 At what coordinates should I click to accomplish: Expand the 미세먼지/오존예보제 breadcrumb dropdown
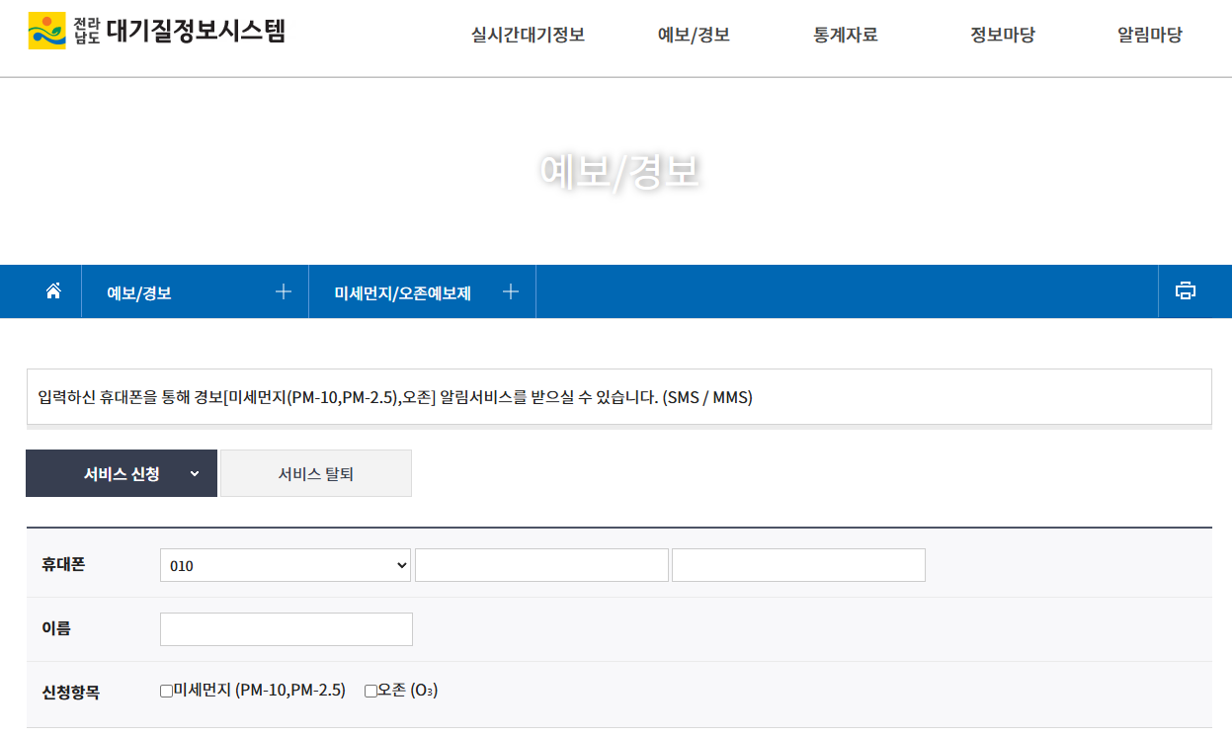coord(511,290)
